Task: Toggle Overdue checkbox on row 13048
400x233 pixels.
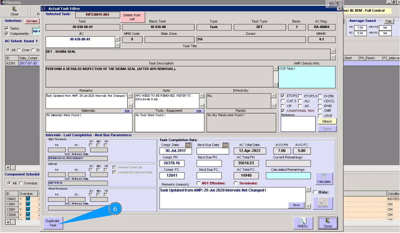Action: 28,215
